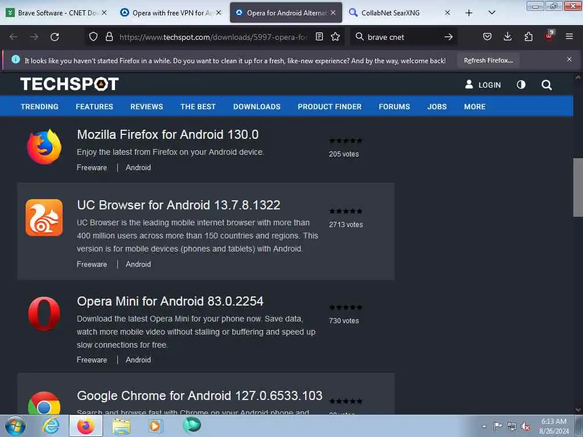Toggle TechSpot dark/light theme icon
This screenshot has height=437, width=583.
[521, 85]
